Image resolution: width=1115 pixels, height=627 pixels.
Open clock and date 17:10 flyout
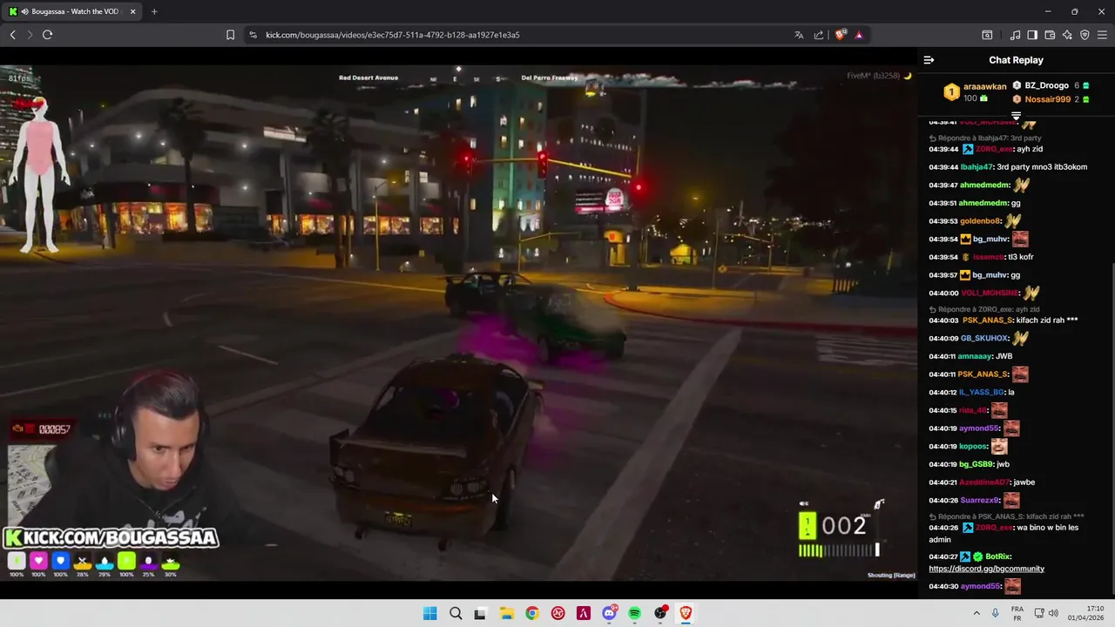(x=1087, y=613)
